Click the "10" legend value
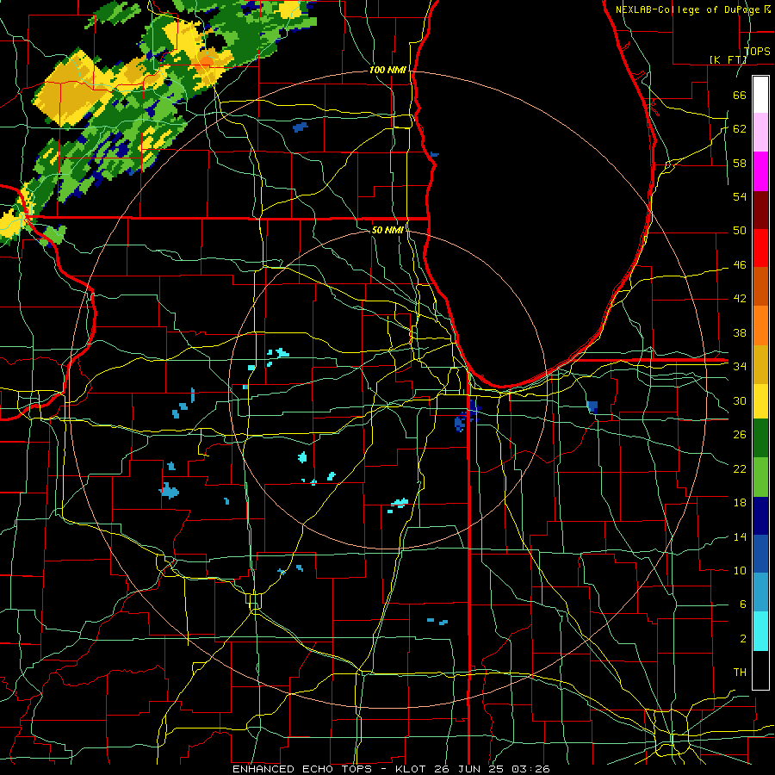The width and height of the screenshot is (775, 775). (x=740, y=570)
